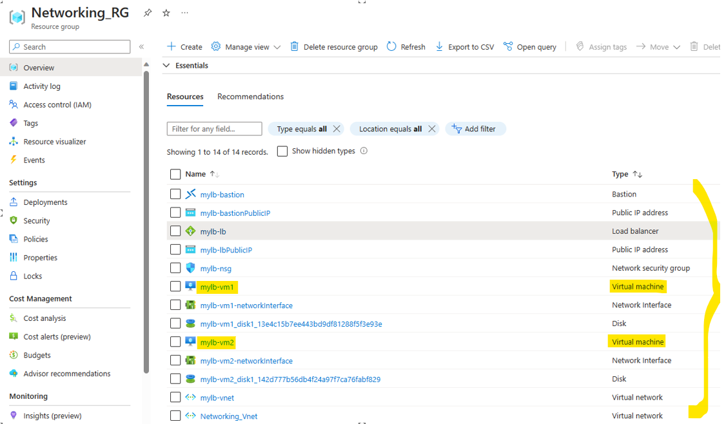This screenshot has width=726, height=424.
Task: Mark resource group as favorite star
Action: pyautogui.click(x=166, y=13)
